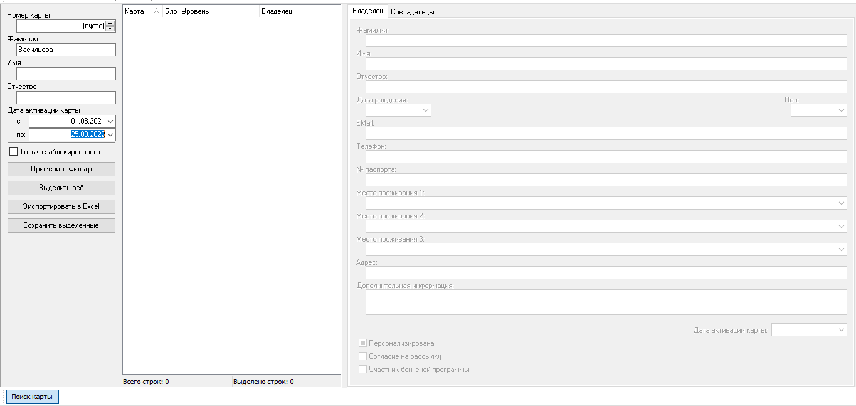Click the Адрес input field
856x406 pixels.
point(606,272)
